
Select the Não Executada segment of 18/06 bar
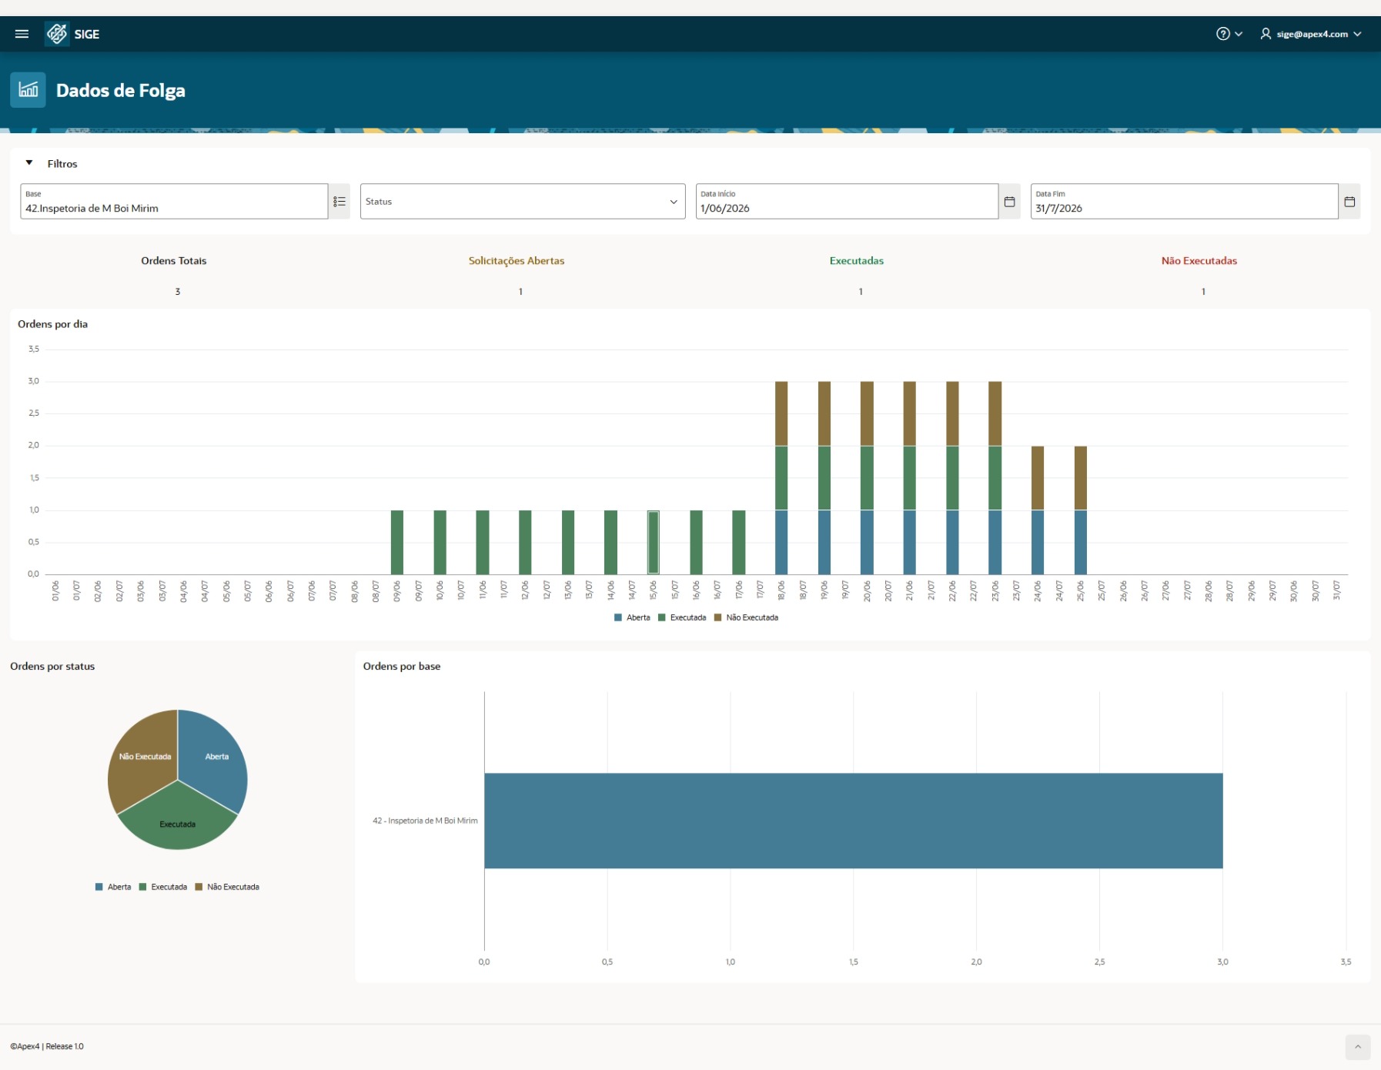point(781,413)
